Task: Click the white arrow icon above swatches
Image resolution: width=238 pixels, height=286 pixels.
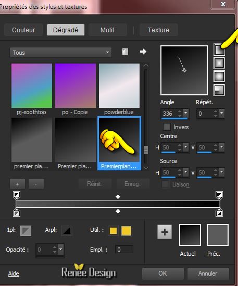Action: 143,52
